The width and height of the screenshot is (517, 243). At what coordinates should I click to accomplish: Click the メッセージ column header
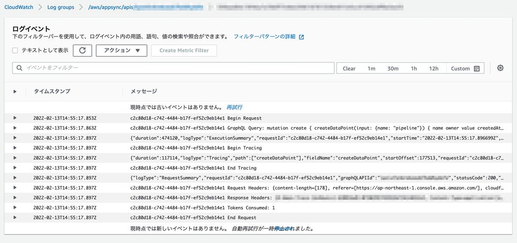tap(144, 91)
